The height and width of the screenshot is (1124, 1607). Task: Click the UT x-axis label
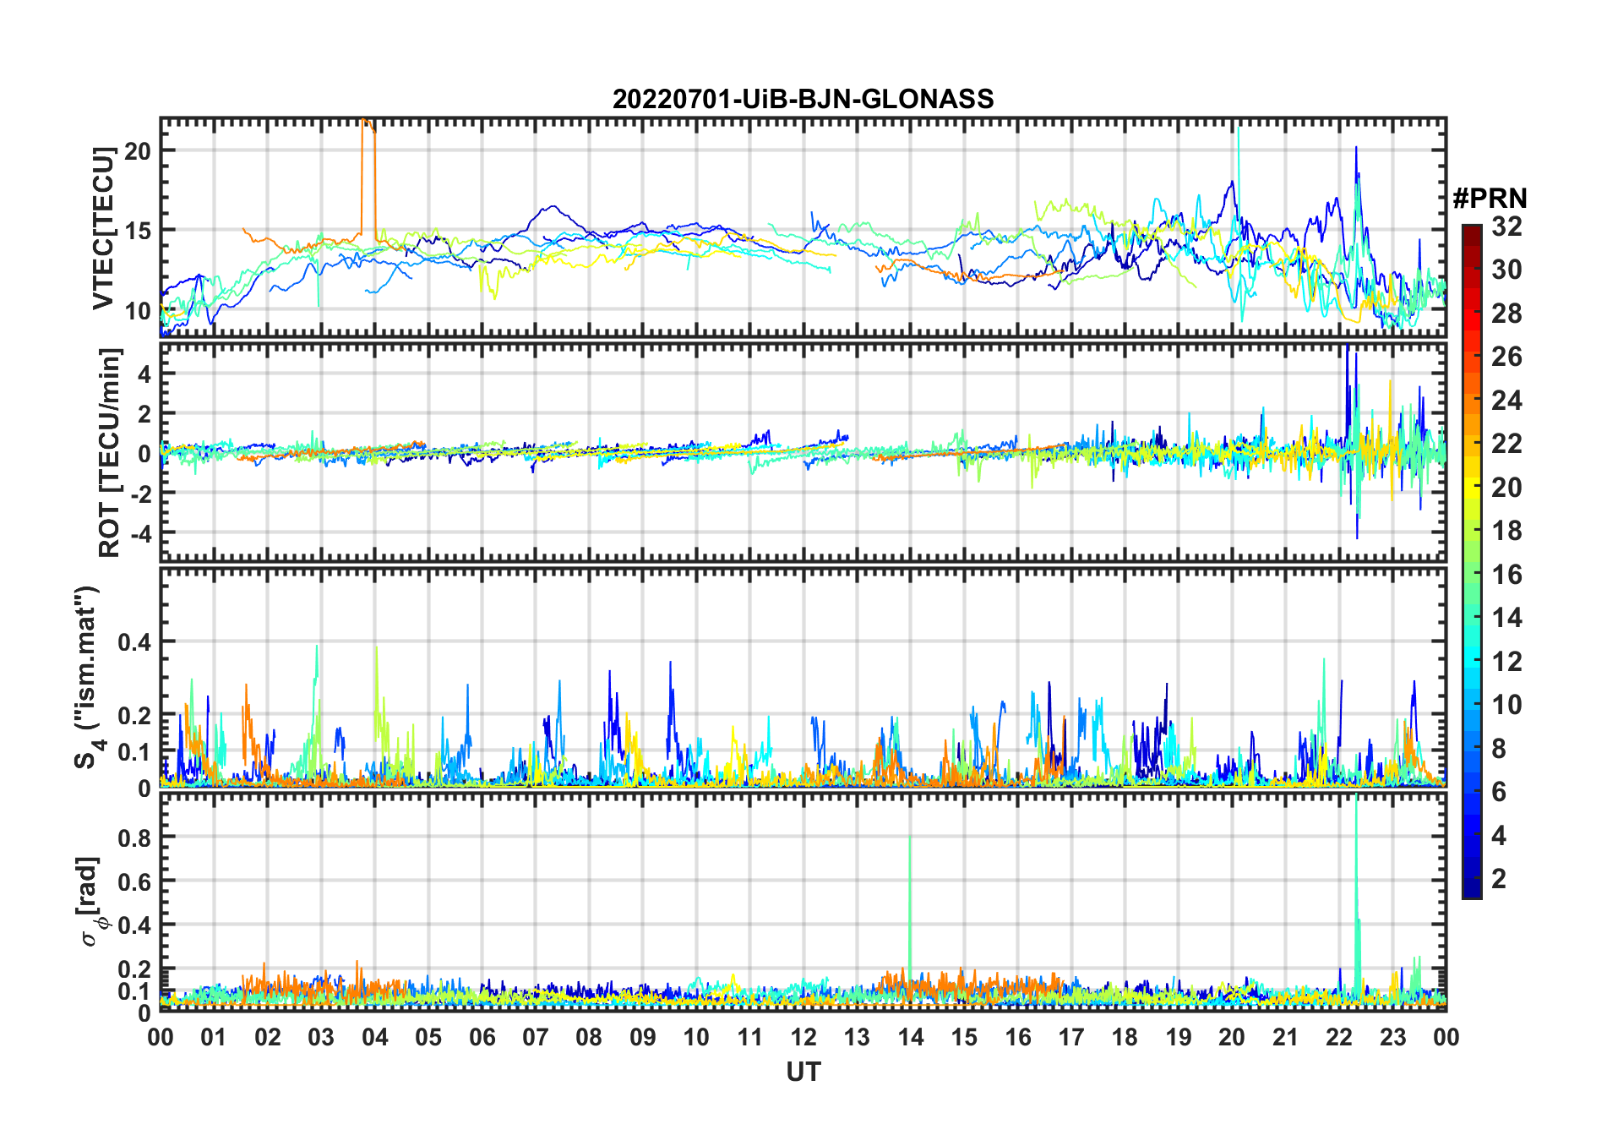[x=803, y=1072]
